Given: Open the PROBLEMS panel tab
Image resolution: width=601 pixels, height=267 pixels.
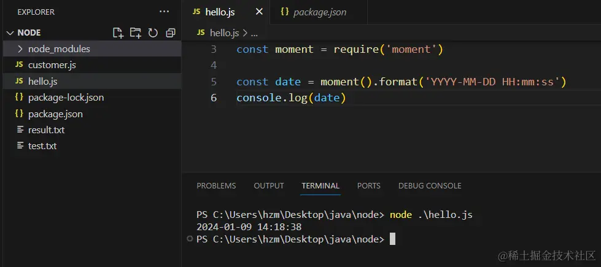Looking at the screenshot, I should click(216, 185).
